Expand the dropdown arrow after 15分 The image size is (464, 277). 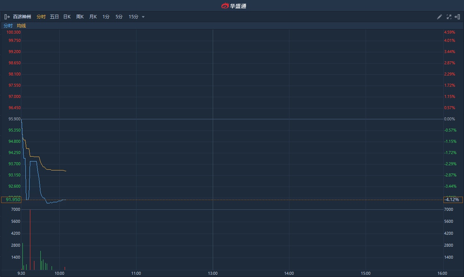pos(143,17)
